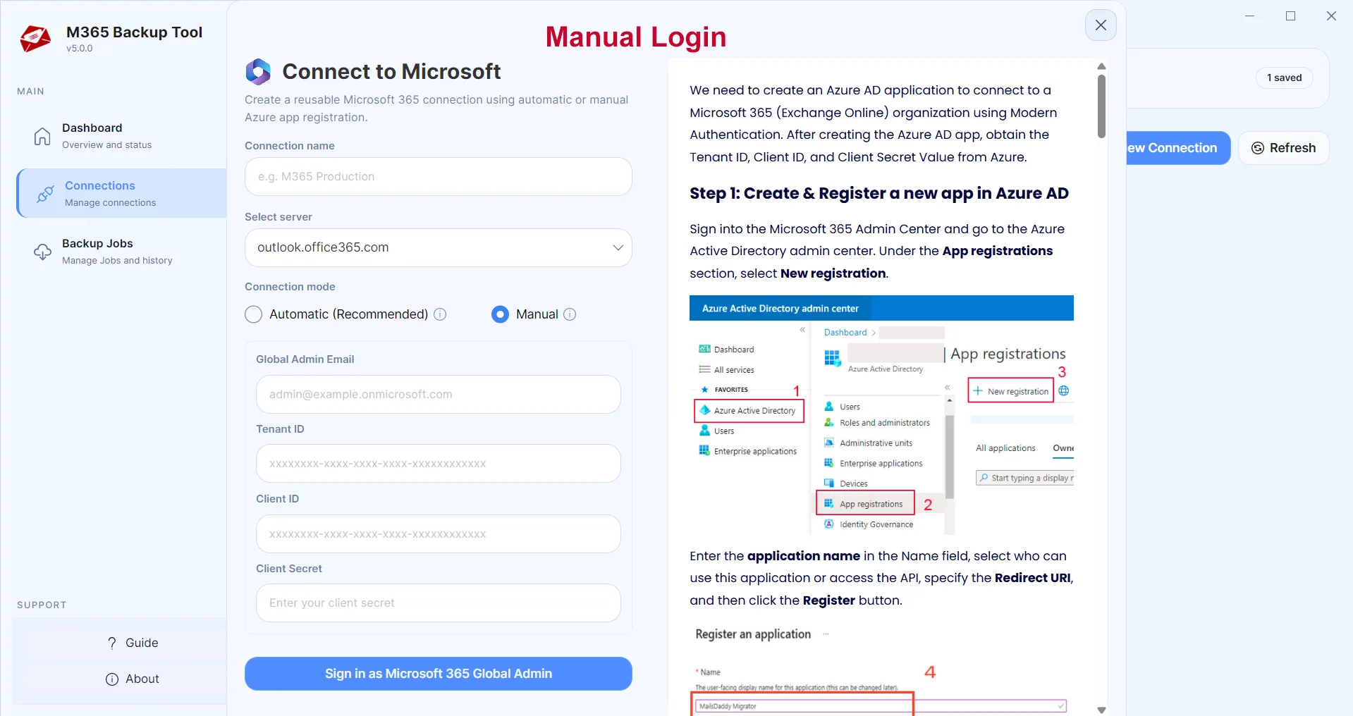Viewport: 1353px width, 716px height.
Task: Select Automatic (Recommended) connection mode
Action: tap(254, 314)
